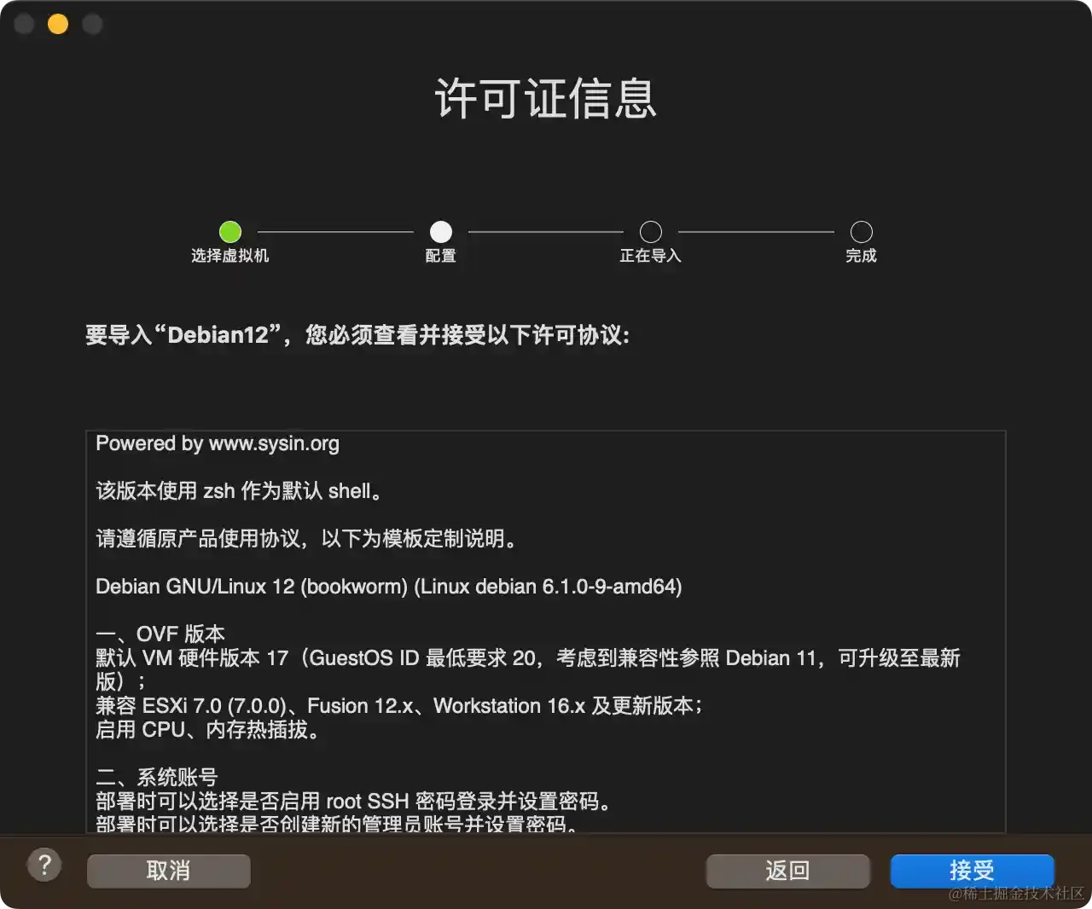Click the prompt '要导入“Debian12”' text
The width and height of the screenshot is (1092, 909).
[x=357, y=335]
